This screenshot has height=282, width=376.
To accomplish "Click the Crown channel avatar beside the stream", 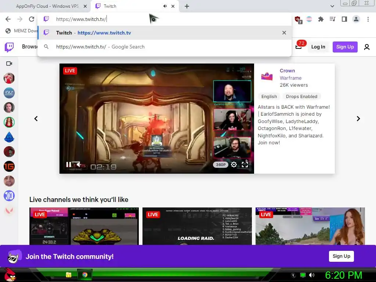I will pos(267,76).
